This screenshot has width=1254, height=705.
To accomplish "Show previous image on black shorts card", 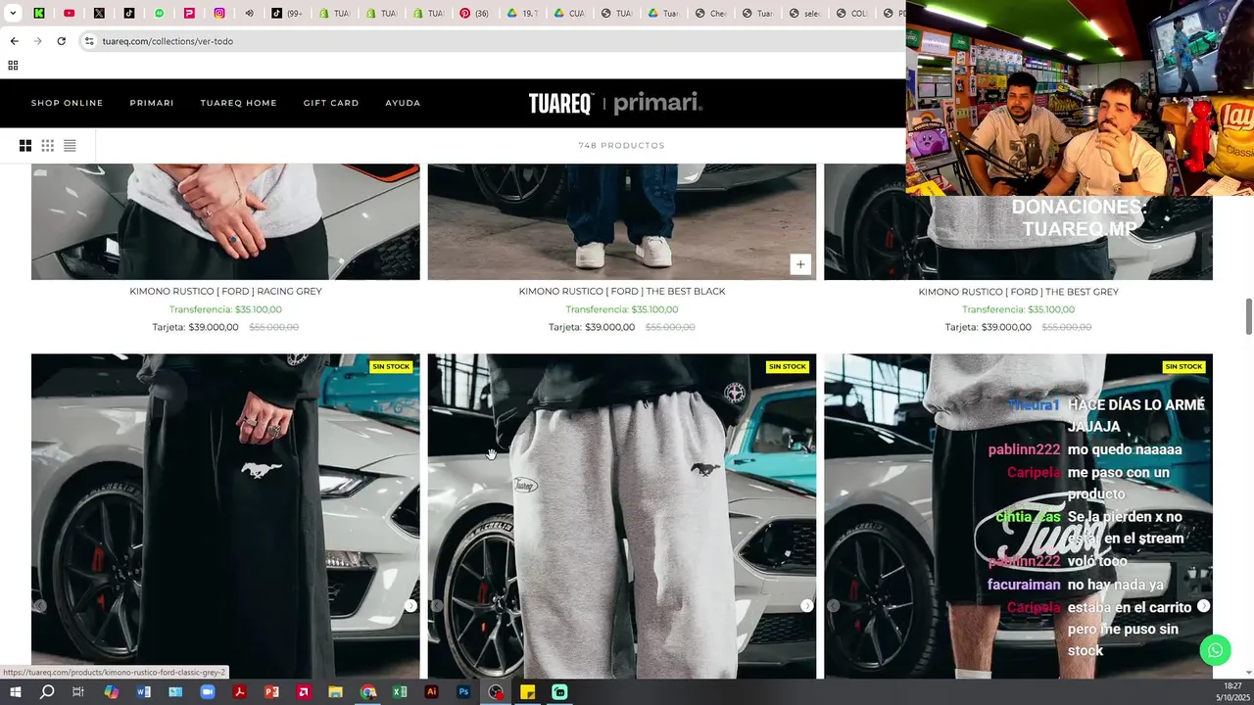I will (833, 606).
